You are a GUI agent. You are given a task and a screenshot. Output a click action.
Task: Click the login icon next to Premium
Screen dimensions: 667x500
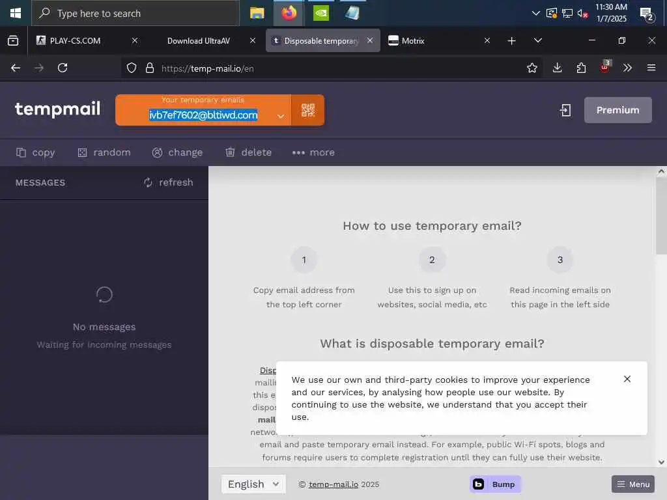click(x=565, y=110)
